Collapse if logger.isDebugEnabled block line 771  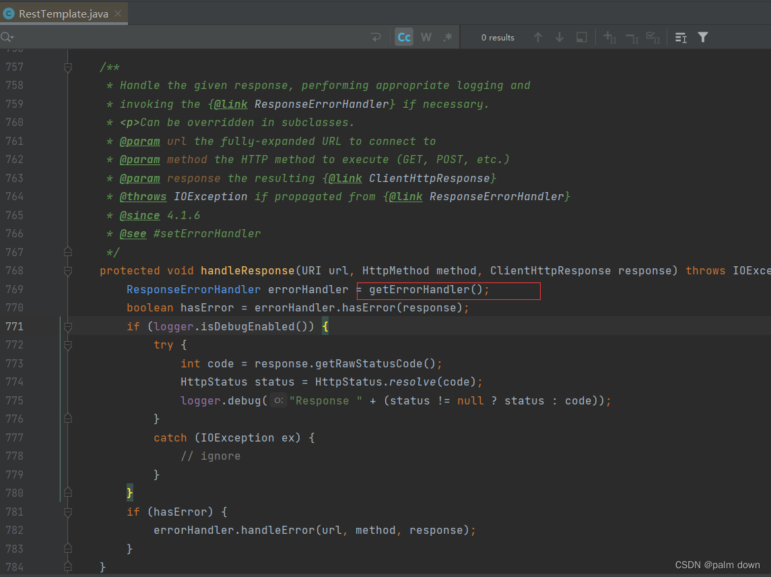point(68,326)
